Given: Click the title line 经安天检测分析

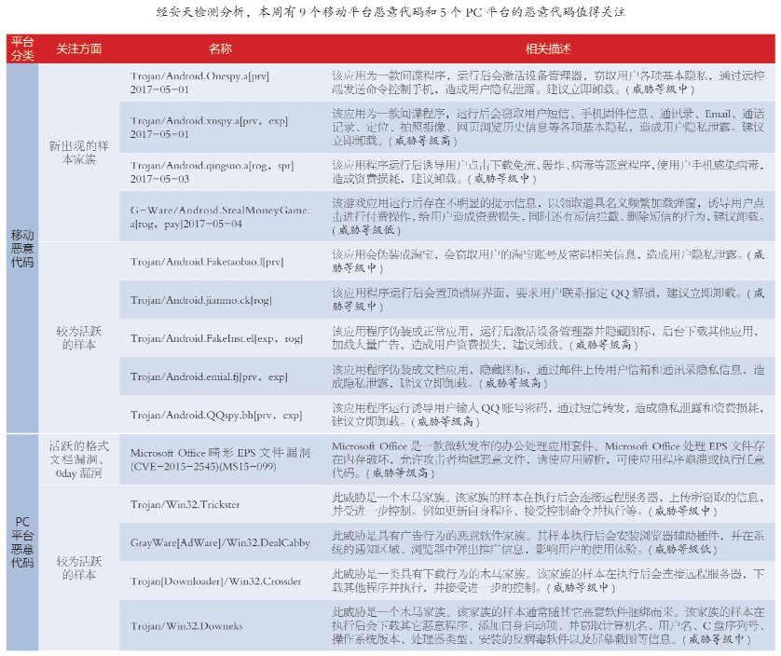Looking at the screenshot, I should click(x=391, y=12).
